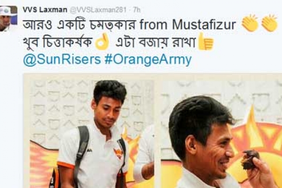Click the word Mustafizur in the tweet
This screenshot has height=188, width=282.
204,24
